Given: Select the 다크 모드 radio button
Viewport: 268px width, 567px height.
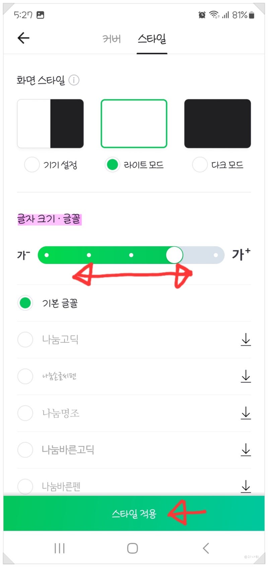Looking at the screenshot, I should click(200, 165).
